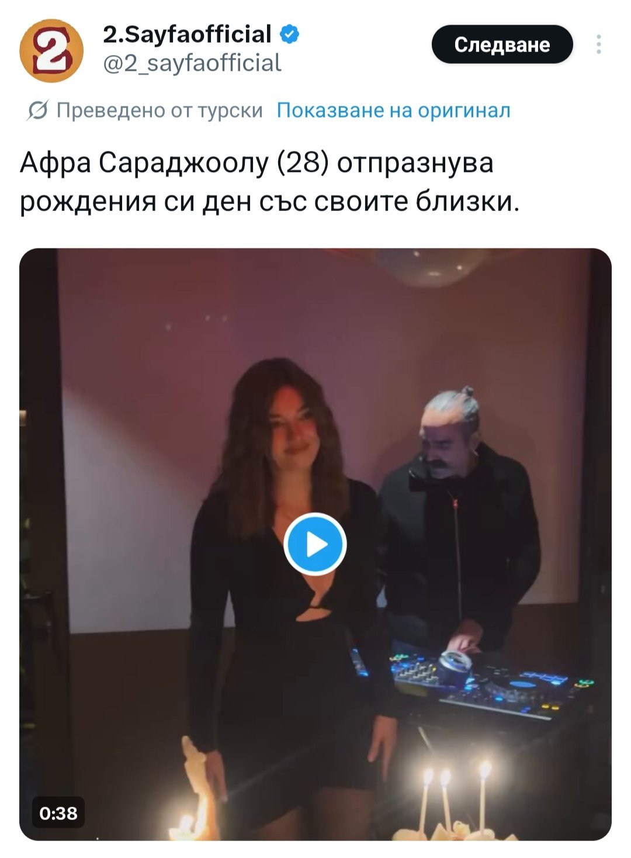Open the 2.Sayfaofficial profile avatar

pyautogui.click(x=51, y=51)
